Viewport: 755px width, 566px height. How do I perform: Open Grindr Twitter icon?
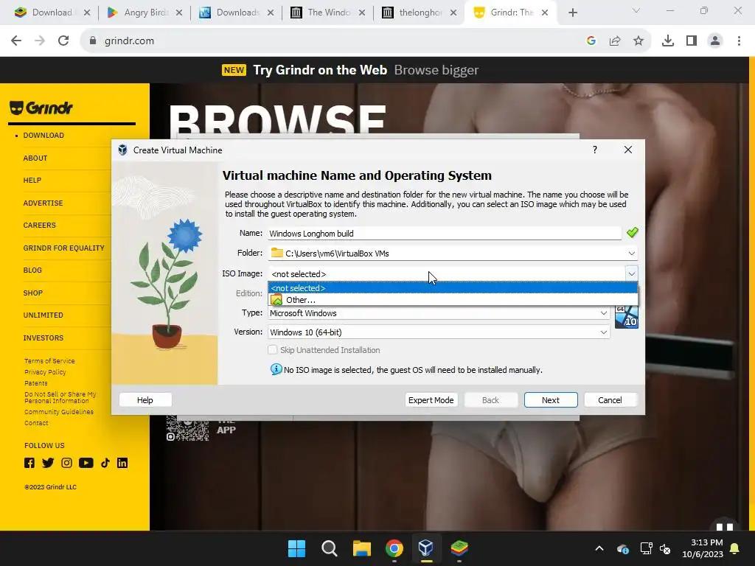[48, 463]
